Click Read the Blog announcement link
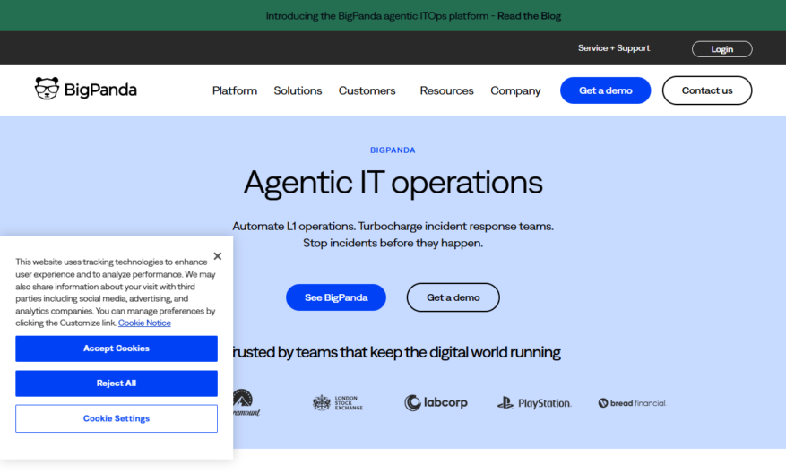Viewport: 786px width, 473px height. coord(529,16)
